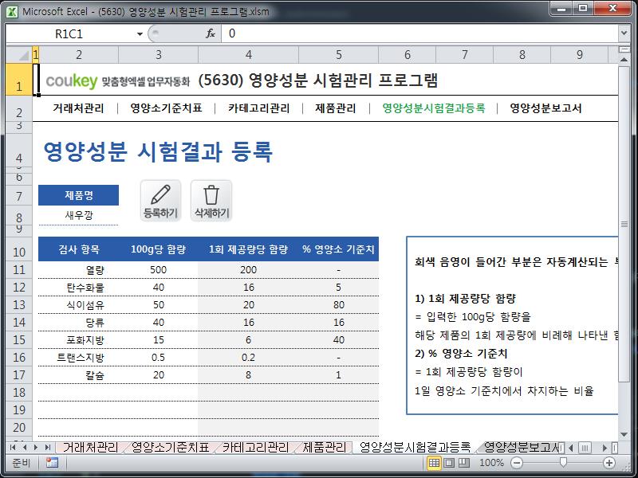Click the 제품명 label cell

78,195
